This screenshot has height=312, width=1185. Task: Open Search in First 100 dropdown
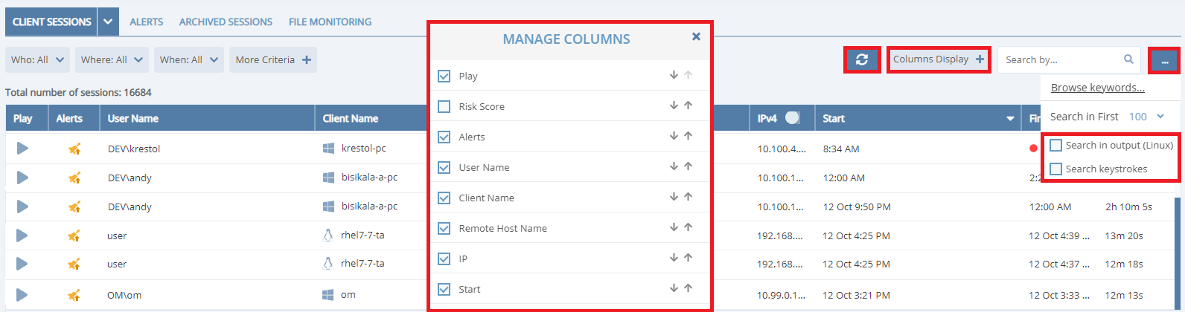pos(1146,117)
